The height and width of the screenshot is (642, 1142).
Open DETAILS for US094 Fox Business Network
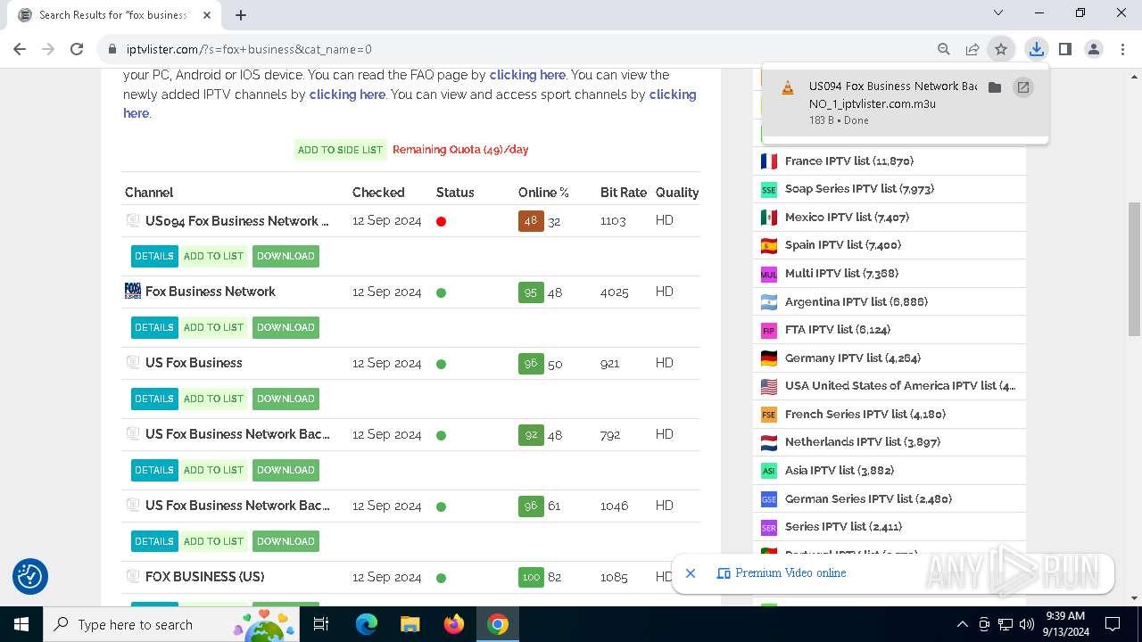pos(154,256)
